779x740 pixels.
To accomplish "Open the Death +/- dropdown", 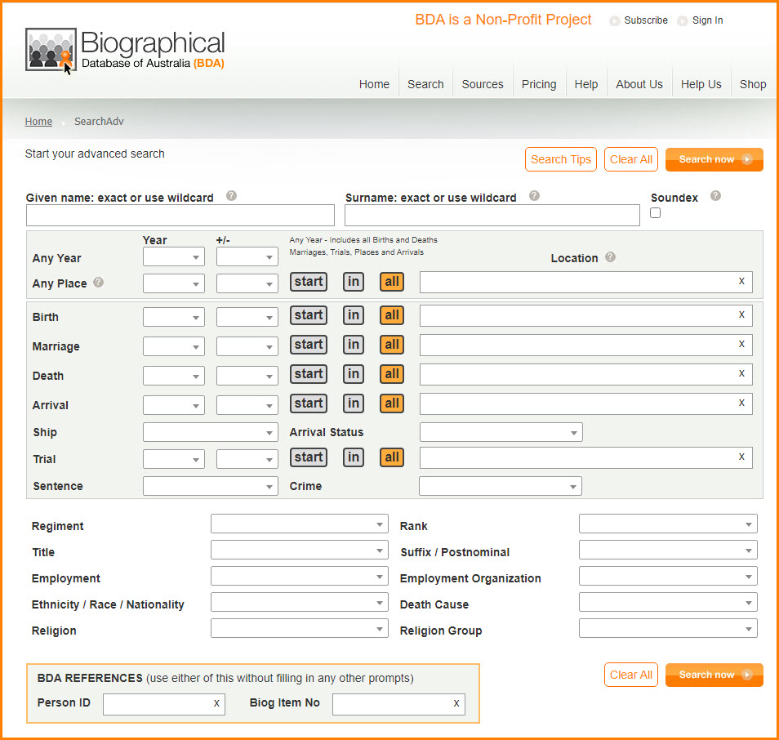I will tap(247, 376).
